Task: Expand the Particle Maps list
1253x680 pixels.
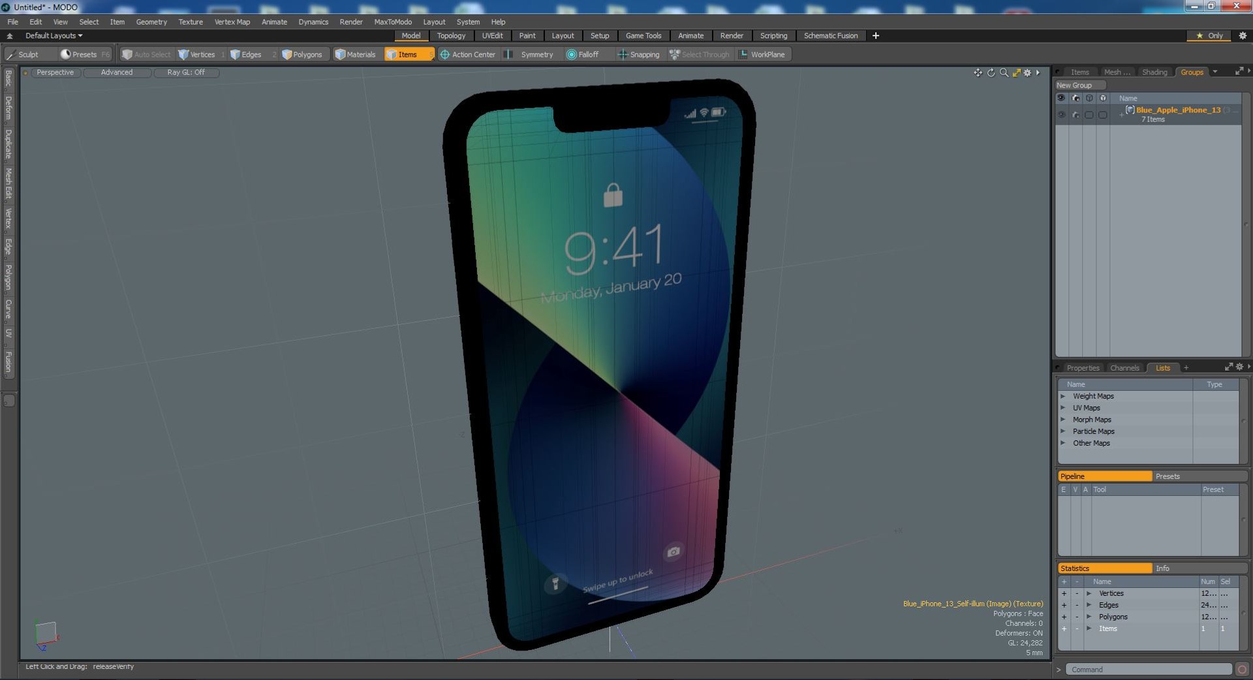Action: 1063,431
